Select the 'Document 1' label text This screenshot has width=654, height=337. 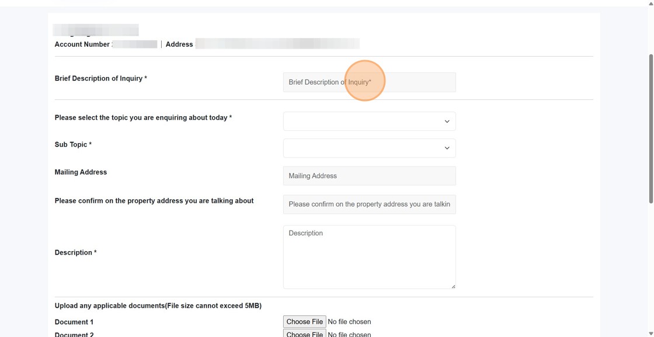pyautogui.click(x=74, y=321)
